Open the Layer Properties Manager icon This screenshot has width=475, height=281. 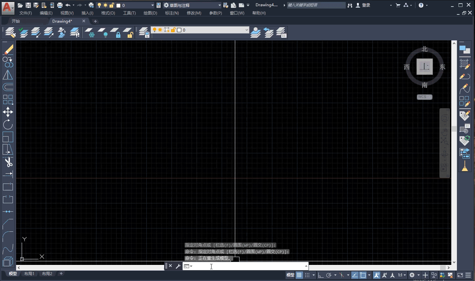[x=144, y=32]
